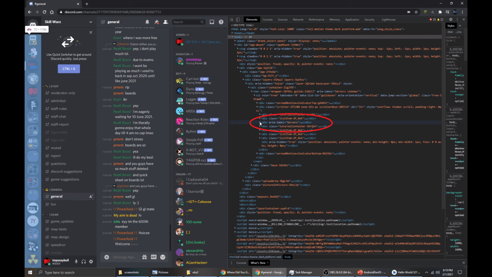The image size is (492, 277).
Task: Expand the unreadMentionsIndicatorBottom div in Elements
Action: [257, 153]
